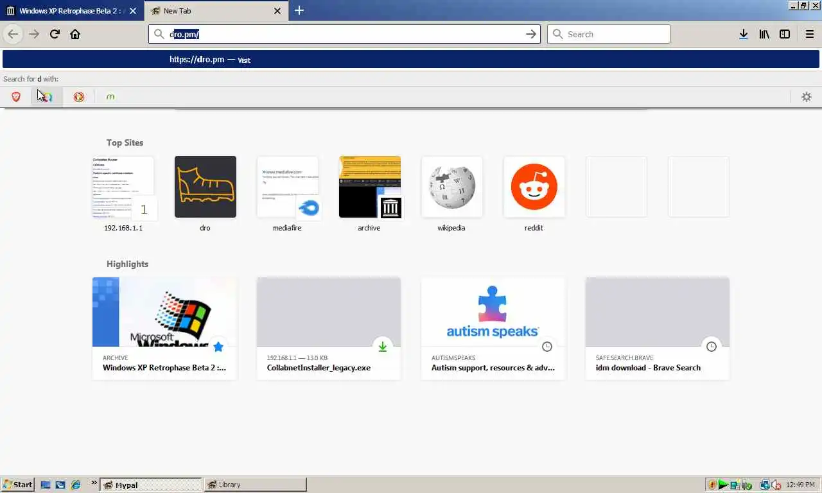Go back with the back arrow button
This screenshot has height=493, width=822.
click(13, 34)
